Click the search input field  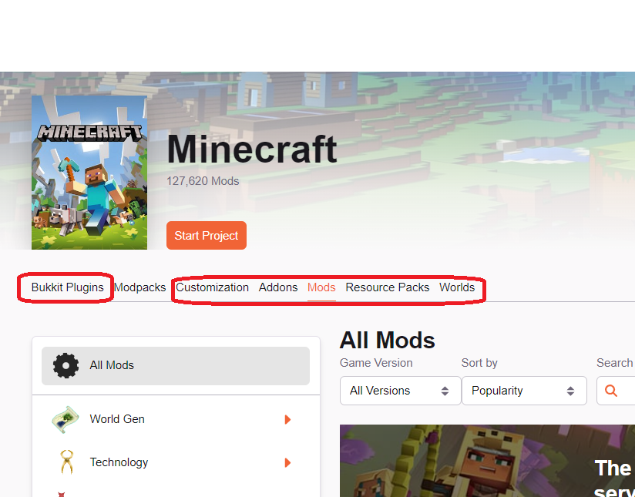coord(616,391)
